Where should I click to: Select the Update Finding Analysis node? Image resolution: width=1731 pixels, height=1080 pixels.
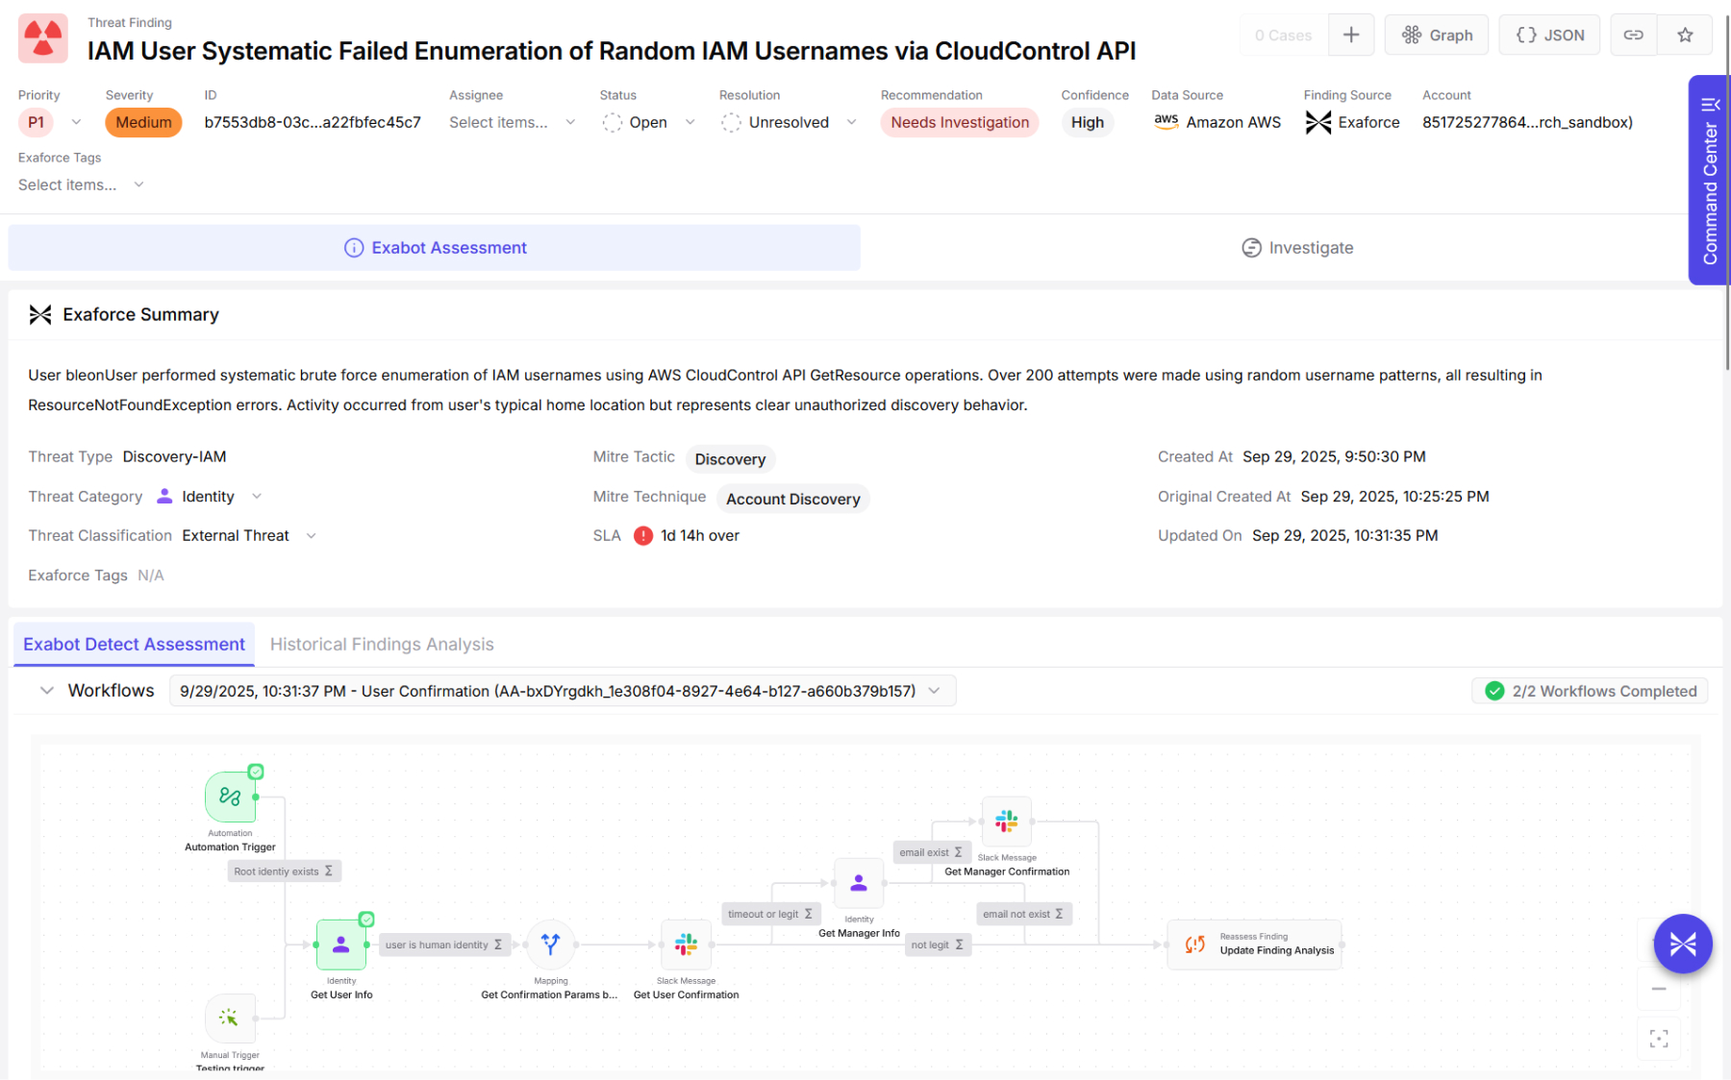pyautogui.click(x=1254, y=945)
